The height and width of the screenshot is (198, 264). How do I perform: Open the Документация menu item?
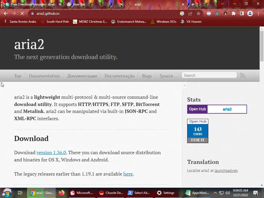pyautogui.click(x=82, y=76)
